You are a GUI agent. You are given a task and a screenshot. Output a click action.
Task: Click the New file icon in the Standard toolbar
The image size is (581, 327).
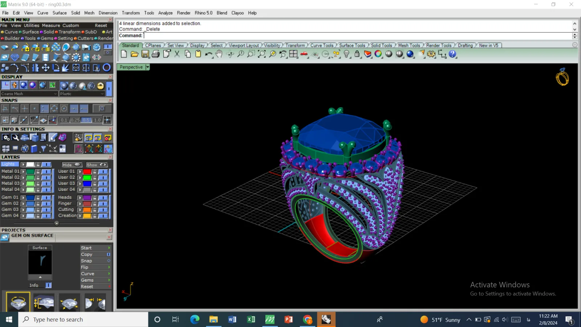[x=124, y=54]
